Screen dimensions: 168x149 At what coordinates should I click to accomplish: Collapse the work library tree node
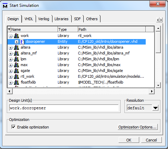10,36
